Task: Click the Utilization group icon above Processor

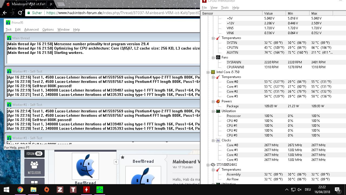Action: pos(218,111)
